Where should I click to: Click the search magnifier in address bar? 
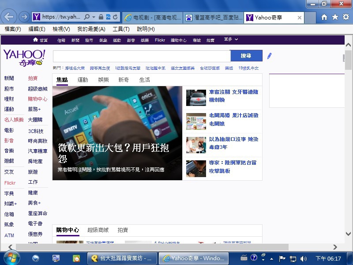pos(86,17)
